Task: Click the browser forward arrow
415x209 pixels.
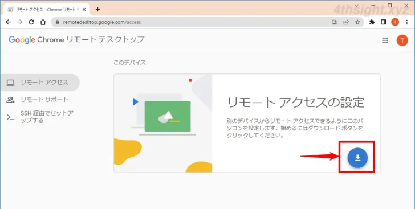Action: [20, 22]
